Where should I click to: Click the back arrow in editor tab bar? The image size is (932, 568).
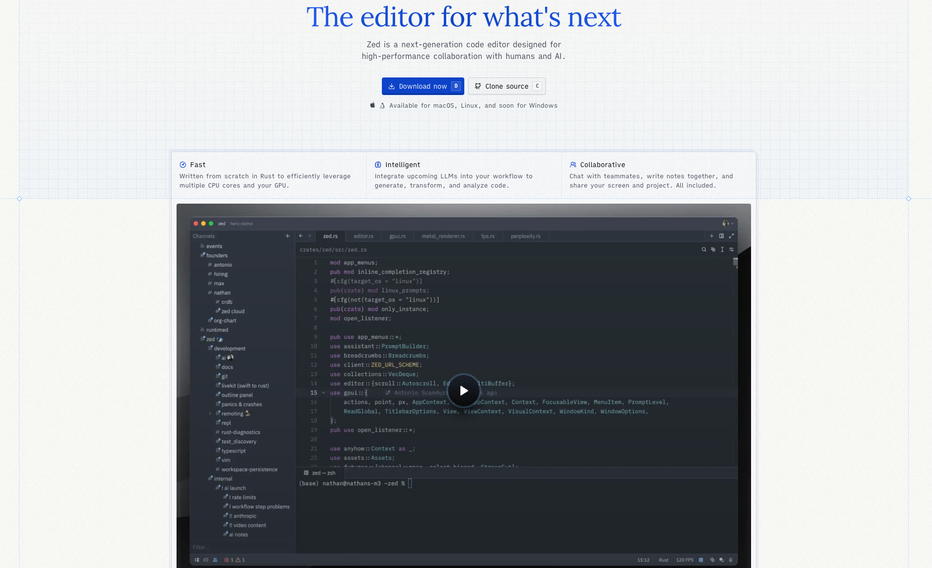[x=301, y=236]
